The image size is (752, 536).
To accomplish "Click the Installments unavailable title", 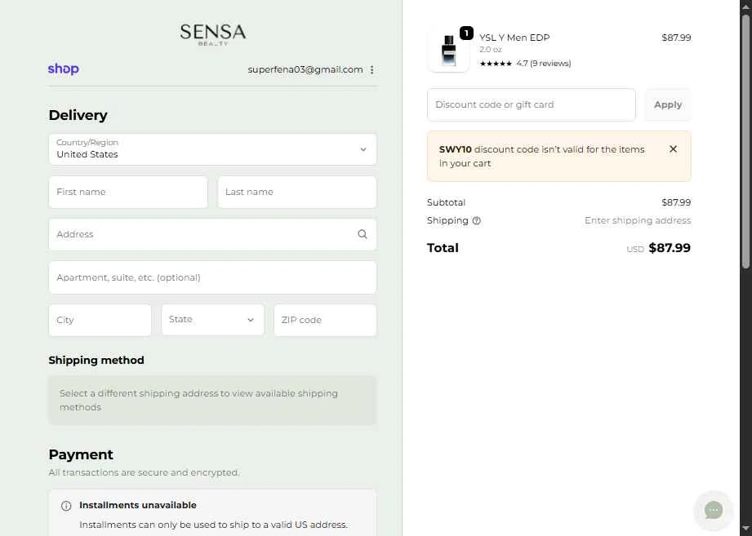I will 138,505.
